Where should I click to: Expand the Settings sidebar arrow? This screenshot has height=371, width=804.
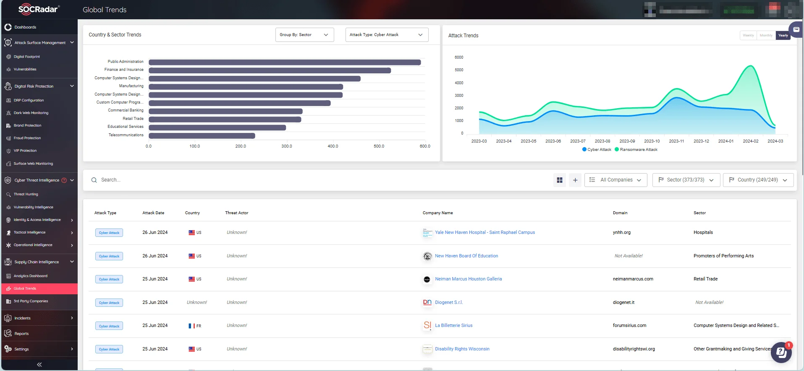coord(72,349)
